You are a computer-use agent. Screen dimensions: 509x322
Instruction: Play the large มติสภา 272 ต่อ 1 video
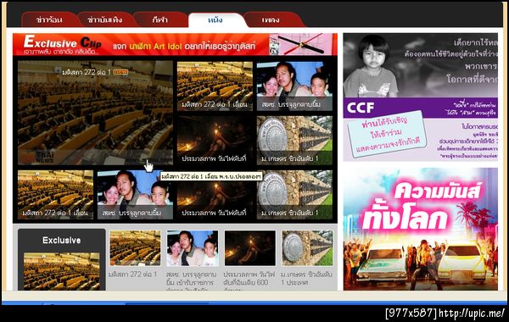click(95, 113)
